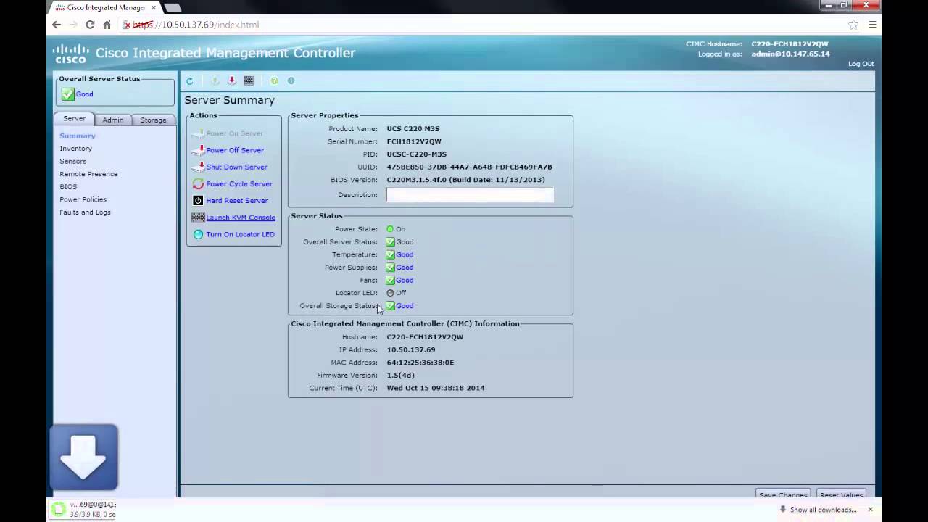Screen dimensions: 928x522
Task: Click the greyed power on toolbar icon
Action: coord(215,81)
